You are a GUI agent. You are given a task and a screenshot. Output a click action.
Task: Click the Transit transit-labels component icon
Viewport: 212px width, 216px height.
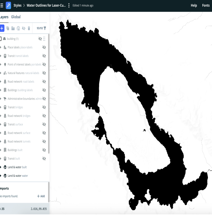coord(5,56)
